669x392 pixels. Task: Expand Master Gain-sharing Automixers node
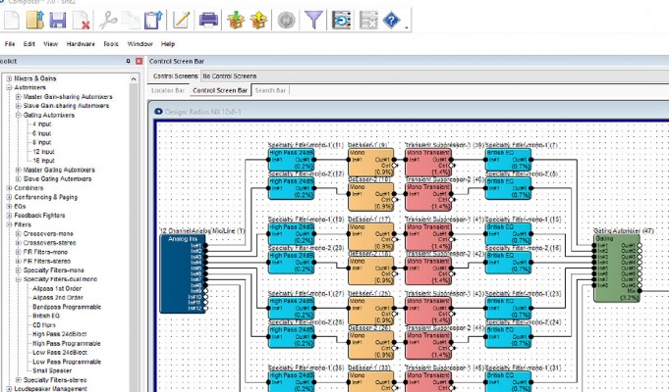pyautogui.click(x=19, y=97)
